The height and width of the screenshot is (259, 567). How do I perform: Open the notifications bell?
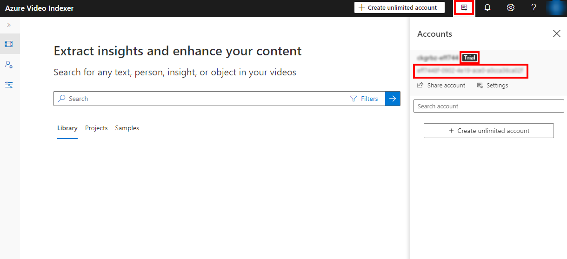point(487,8)
